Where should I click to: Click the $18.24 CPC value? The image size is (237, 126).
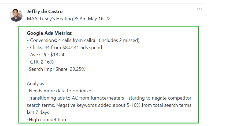[x=57, y=55]
